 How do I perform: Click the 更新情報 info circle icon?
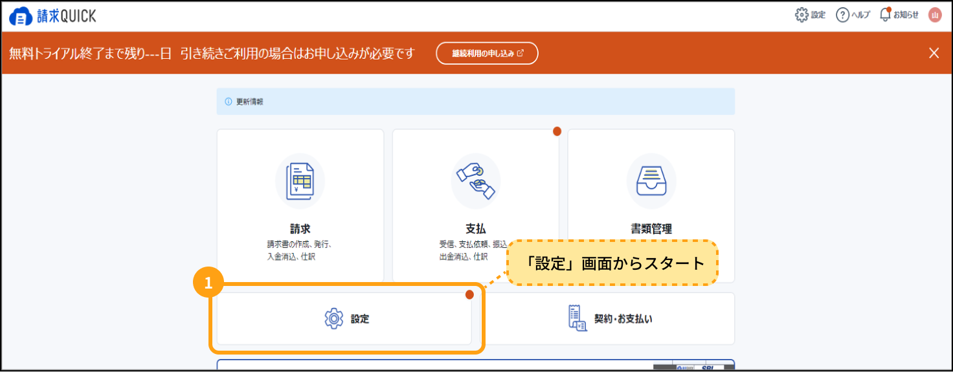(228, 102)
